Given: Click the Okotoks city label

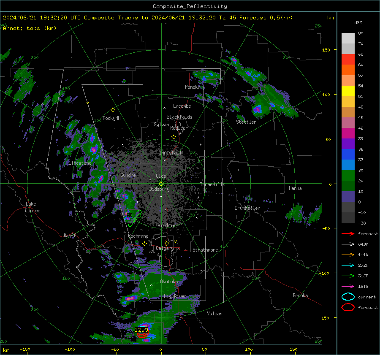Looking at the screenshot, I should click(169, 281).
